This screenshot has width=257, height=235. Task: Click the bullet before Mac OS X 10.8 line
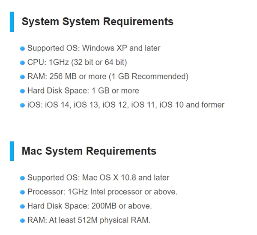pos(22,178)
